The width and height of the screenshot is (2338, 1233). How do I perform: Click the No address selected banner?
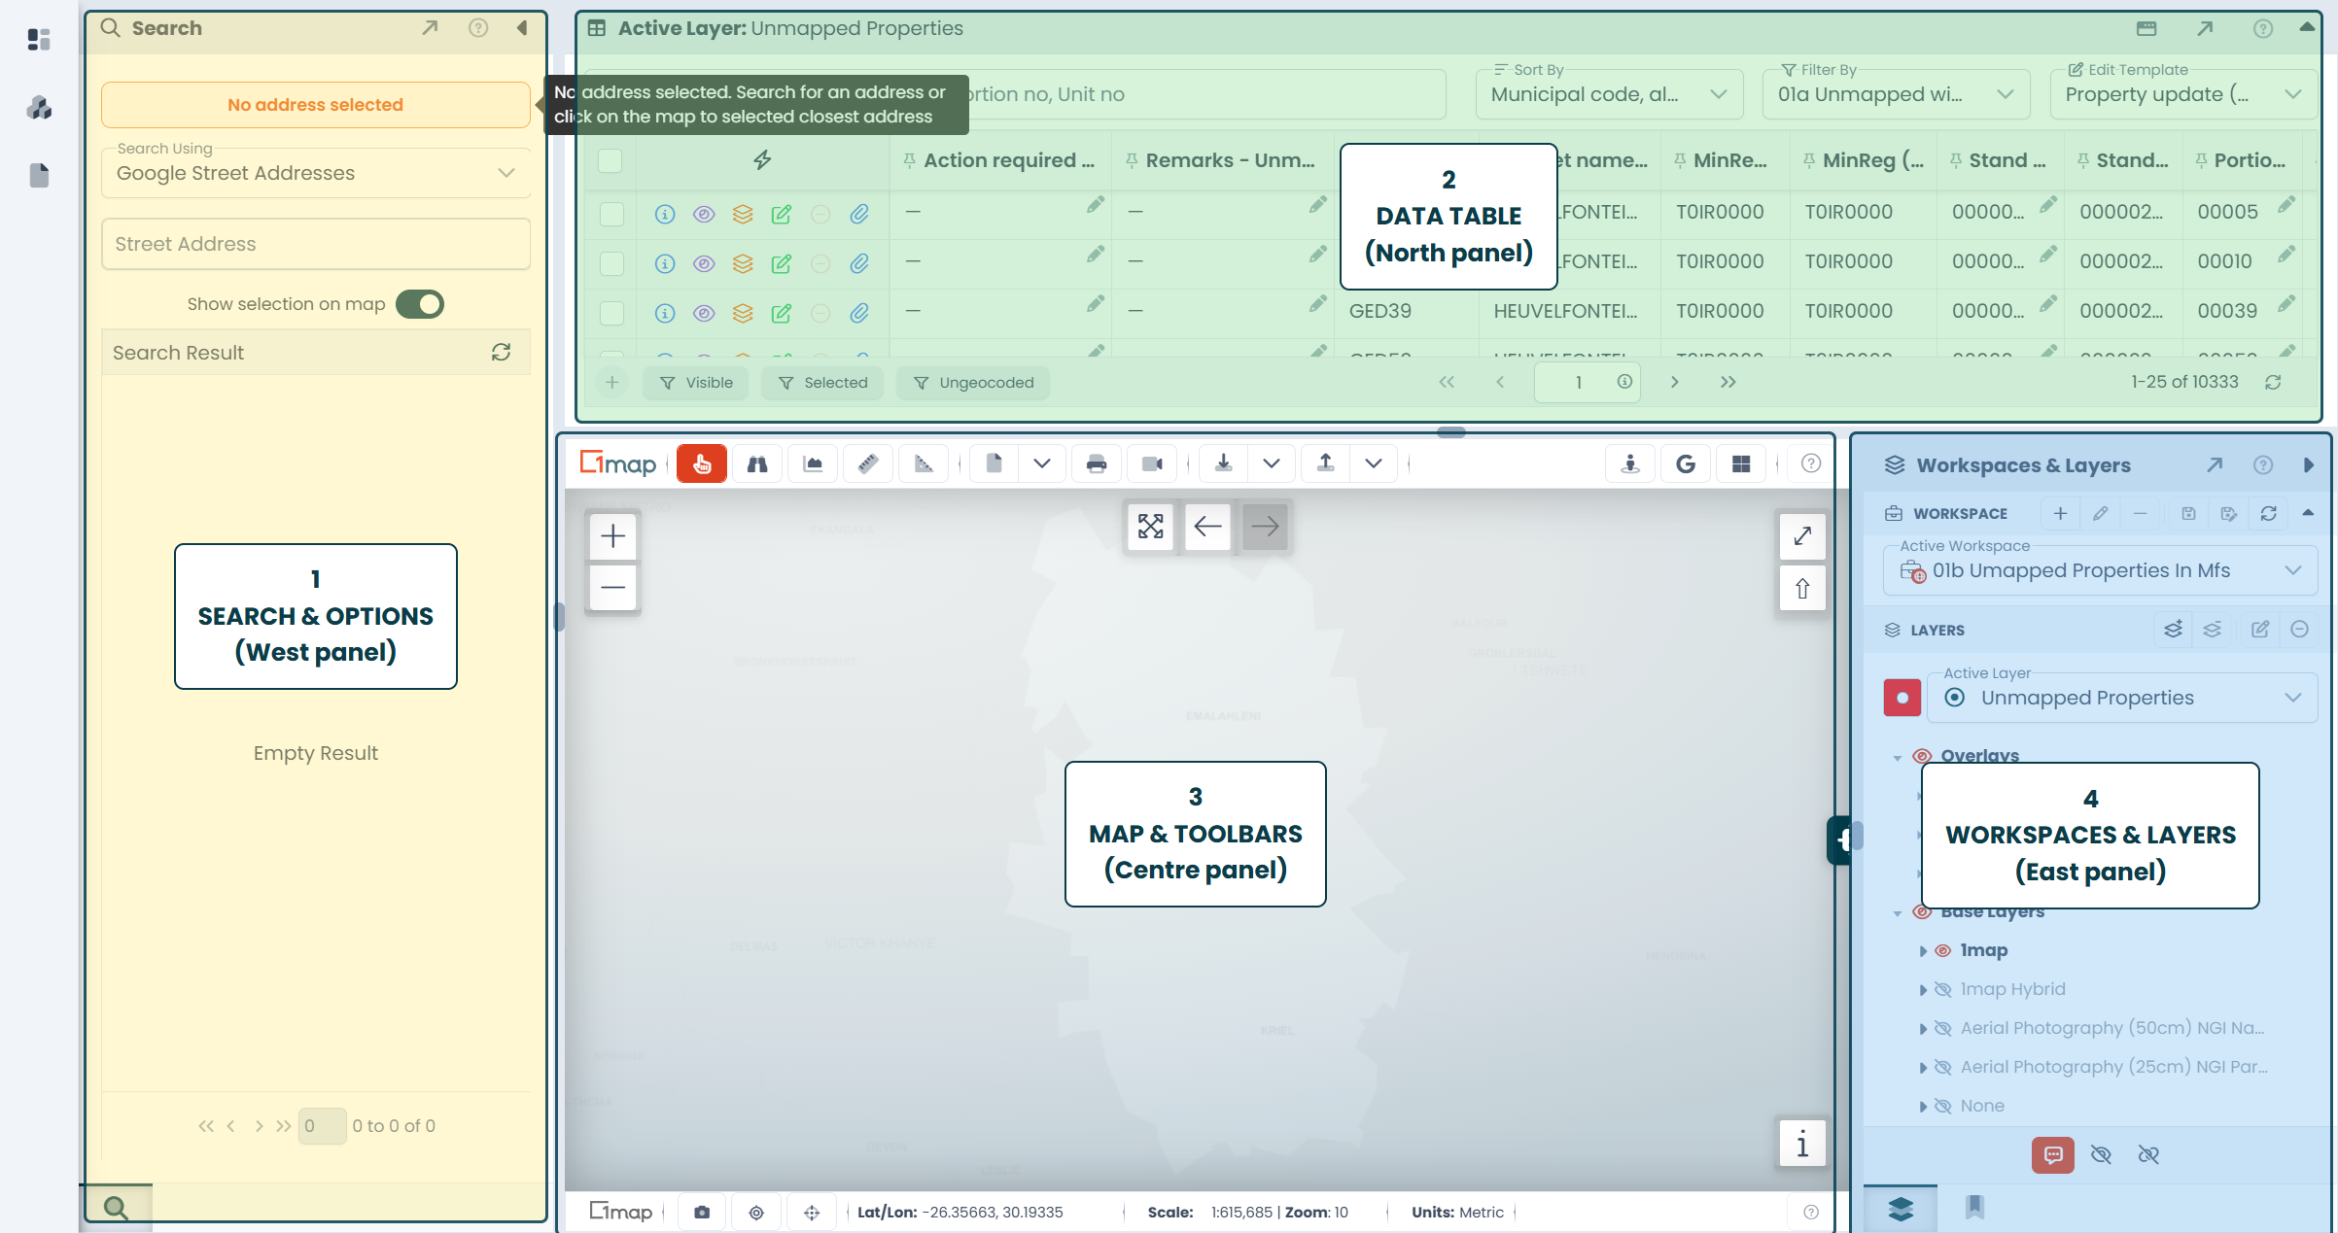pyautogui.click(x=316, y=105)
